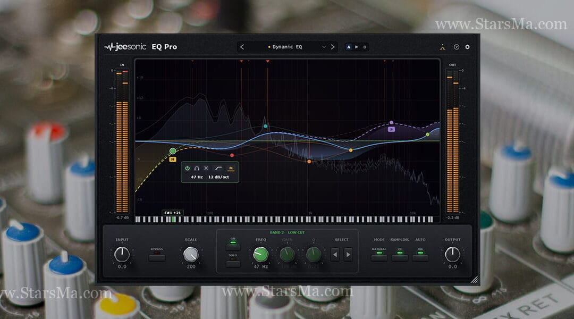Go to the previous preset with the left arrow

[242, 47]
